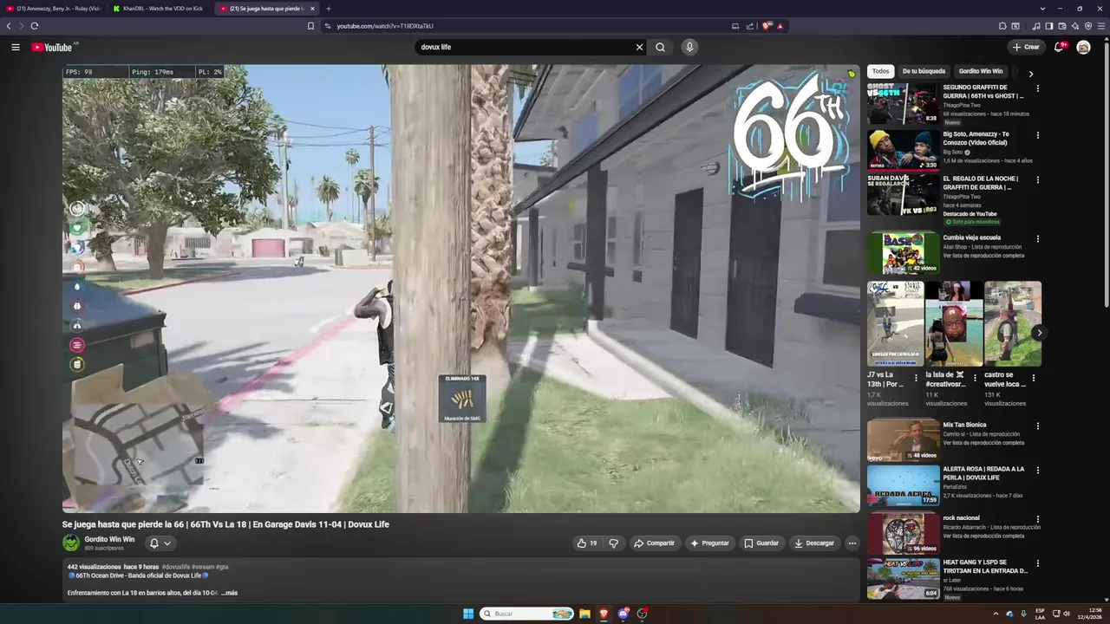Switch to the KhanDBL Kick tab
The image size is (1110, 624).
coord(159,9)
